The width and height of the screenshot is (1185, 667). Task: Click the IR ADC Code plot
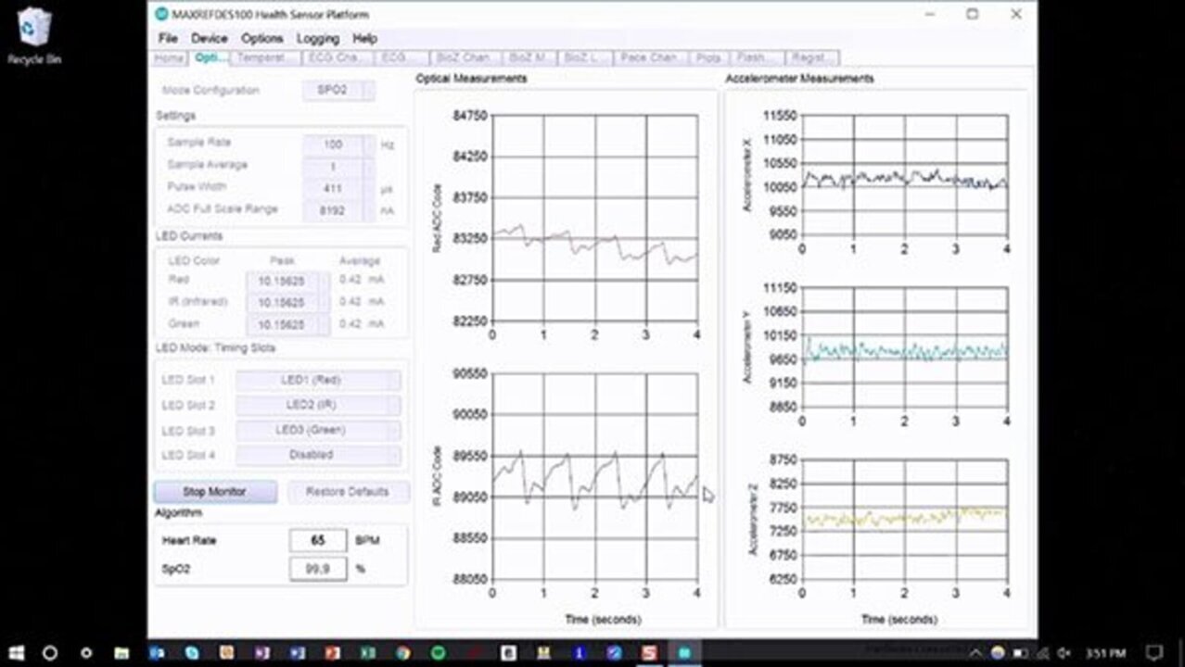594,476
